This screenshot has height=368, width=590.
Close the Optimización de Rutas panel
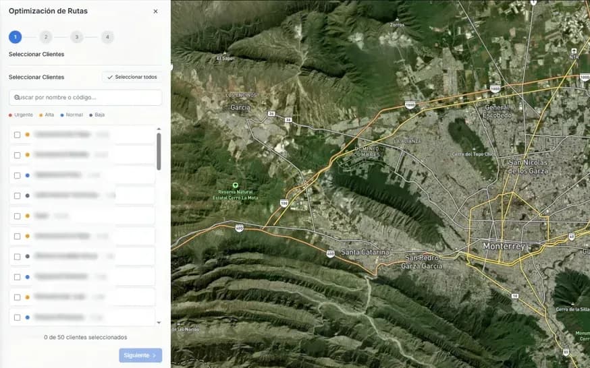[155, 11]
